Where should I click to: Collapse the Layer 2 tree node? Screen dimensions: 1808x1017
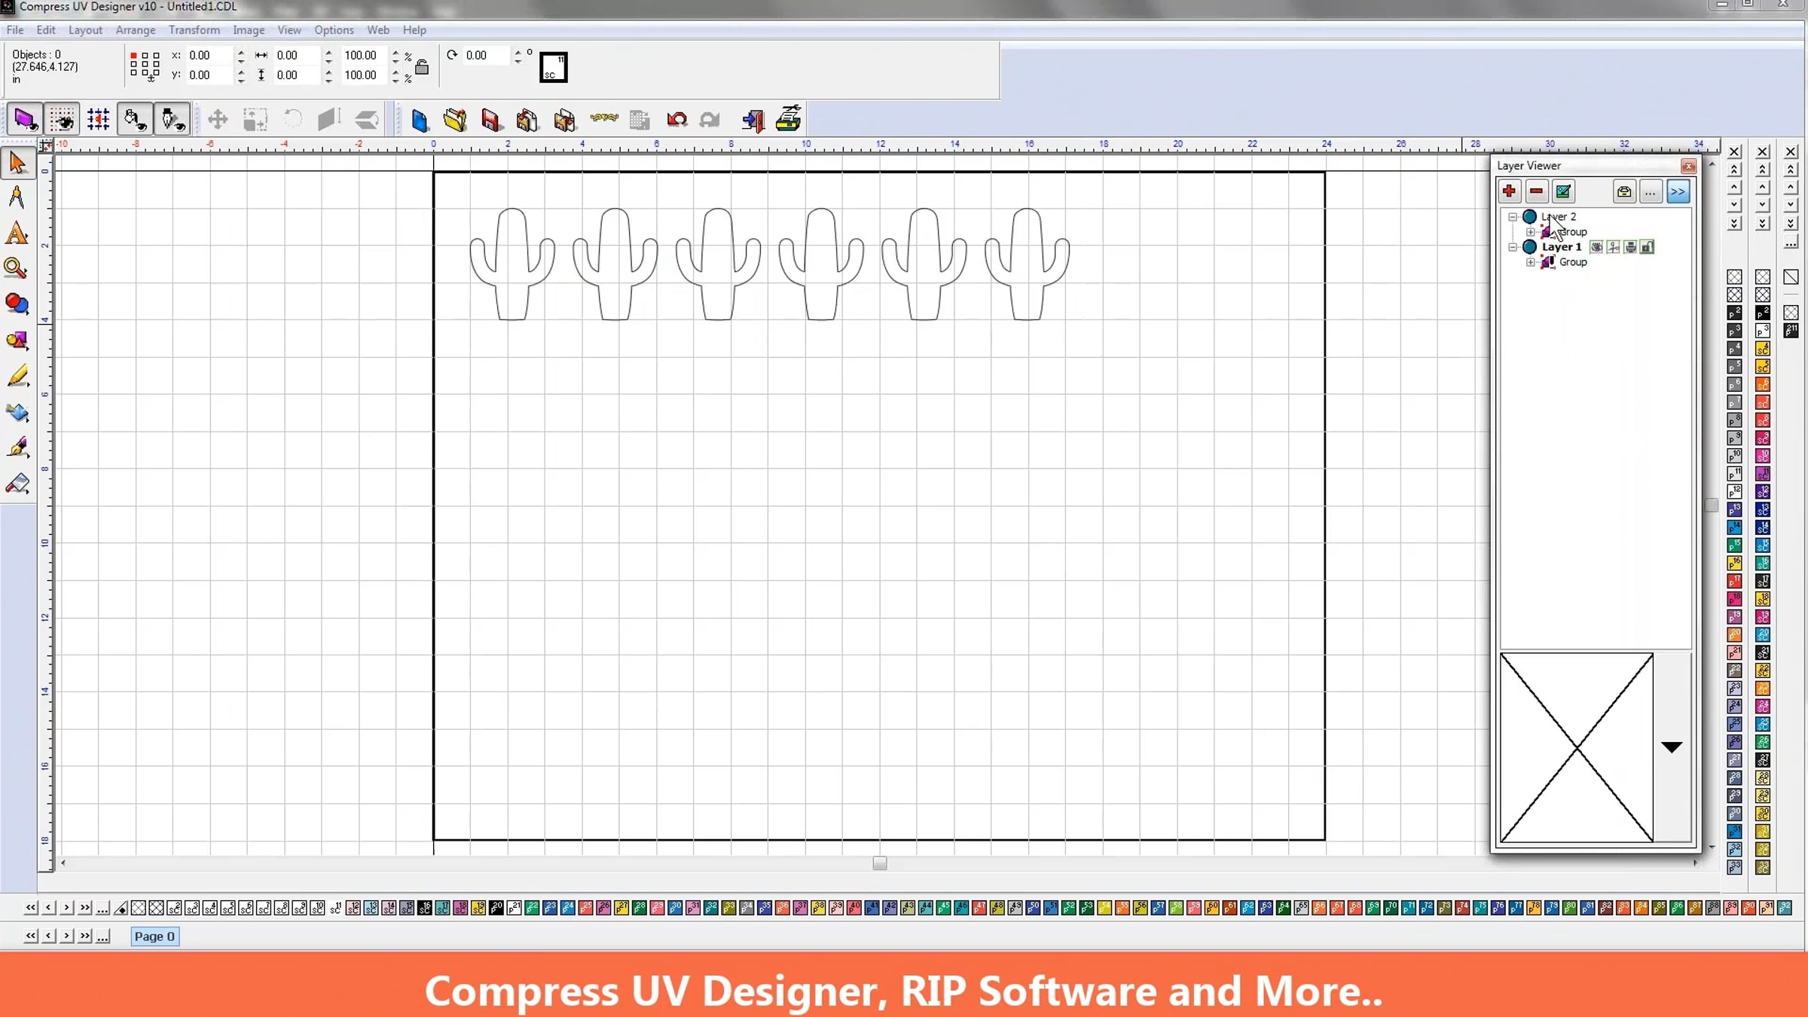[x=1513, y=217]
